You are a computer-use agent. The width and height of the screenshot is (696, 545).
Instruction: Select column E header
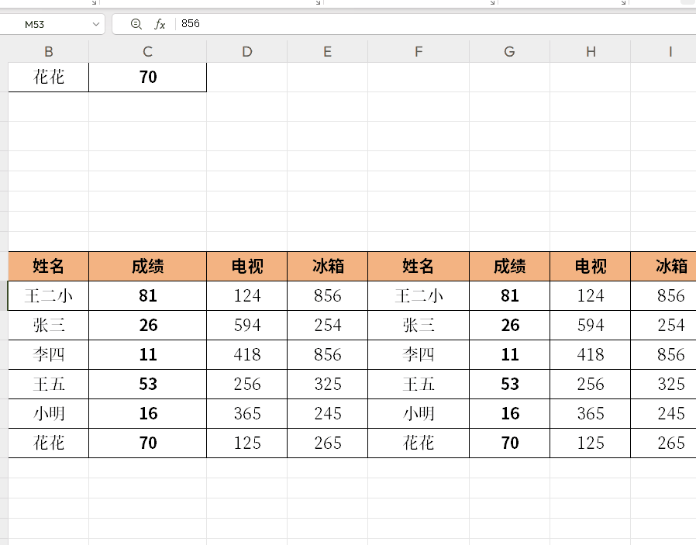click(x=328, y=51)
